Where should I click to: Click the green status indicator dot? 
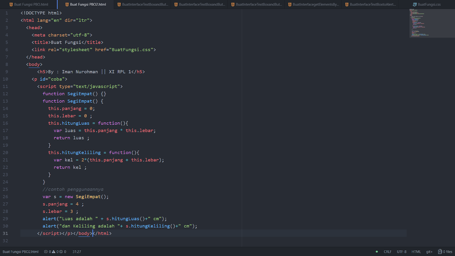pos(377,251)
